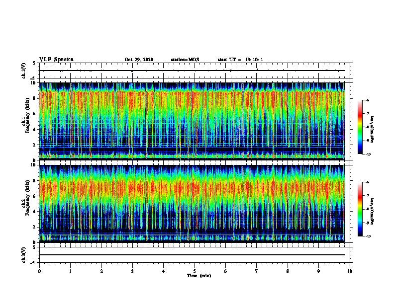Click the '-10' label on ch.2 colorbar
394x304 pixels.
coord(368,236)
